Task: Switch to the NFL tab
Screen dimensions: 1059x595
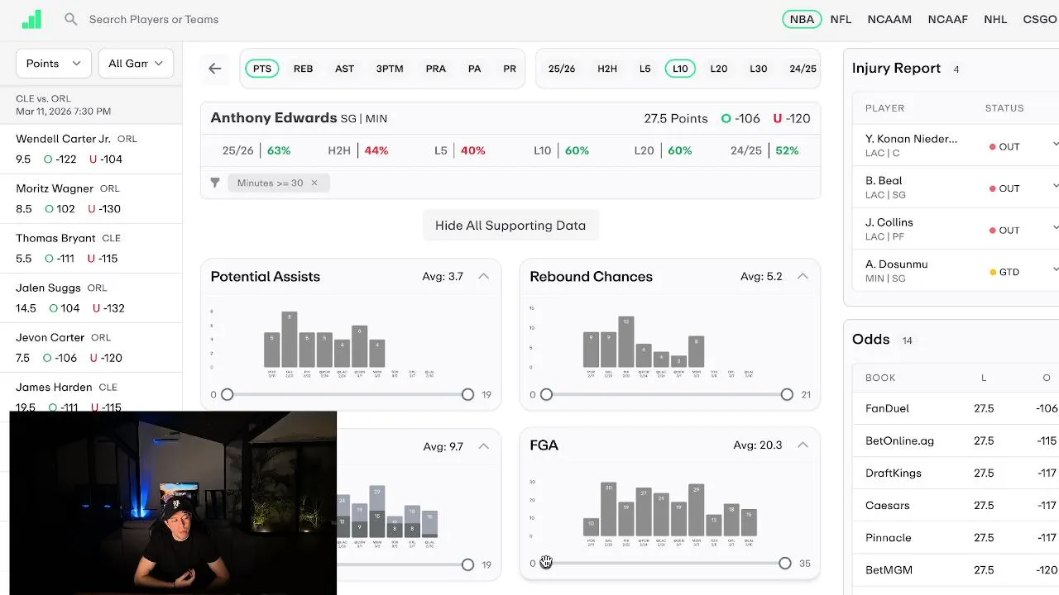Action: [x=841, y=19]
